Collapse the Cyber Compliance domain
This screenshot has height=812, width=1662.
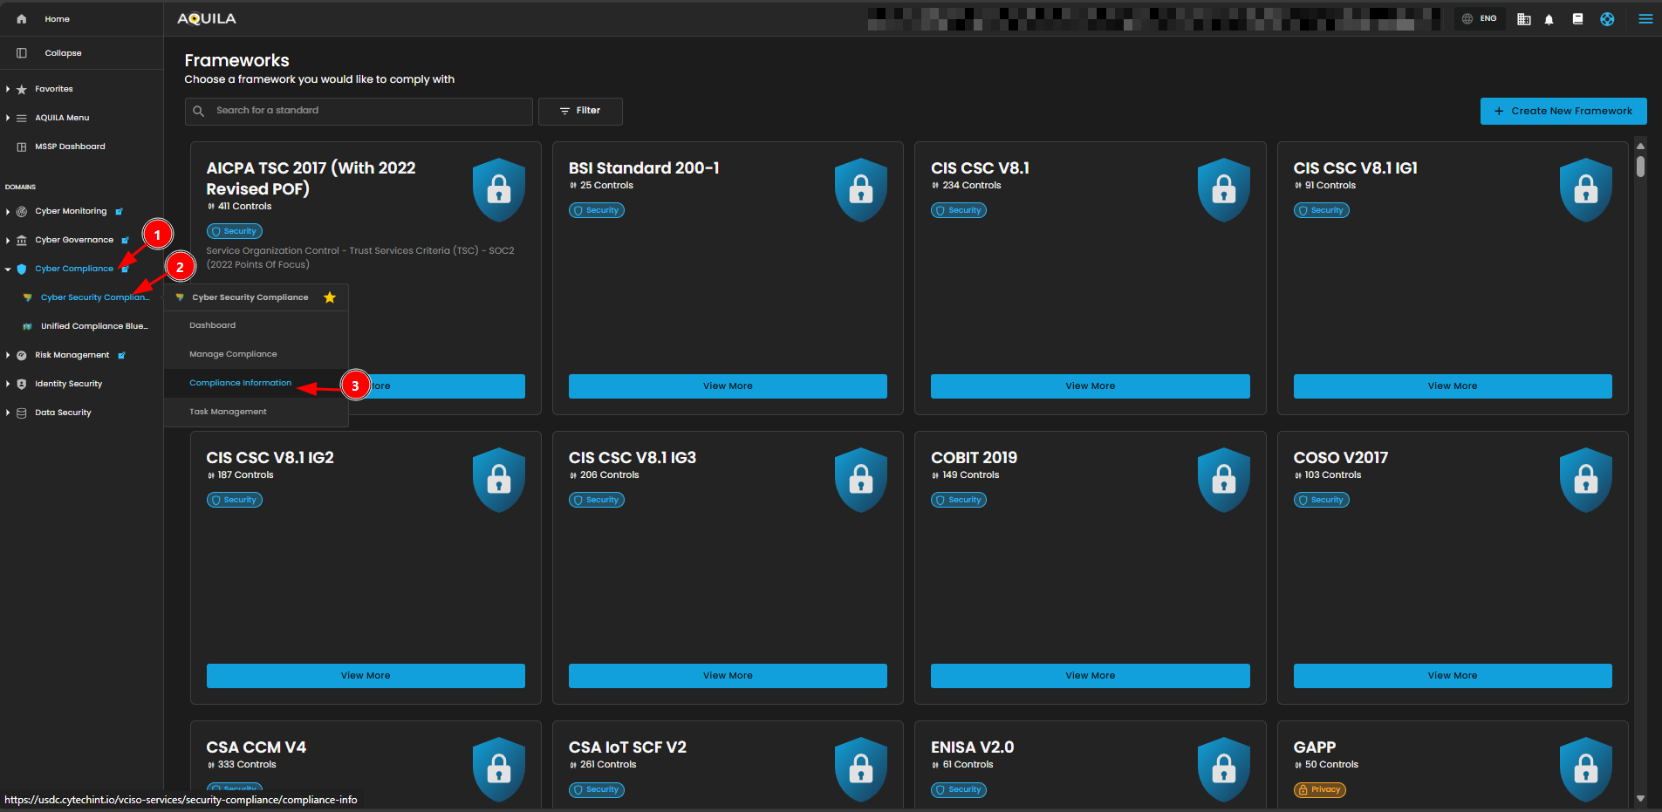(x=8, y=269)
